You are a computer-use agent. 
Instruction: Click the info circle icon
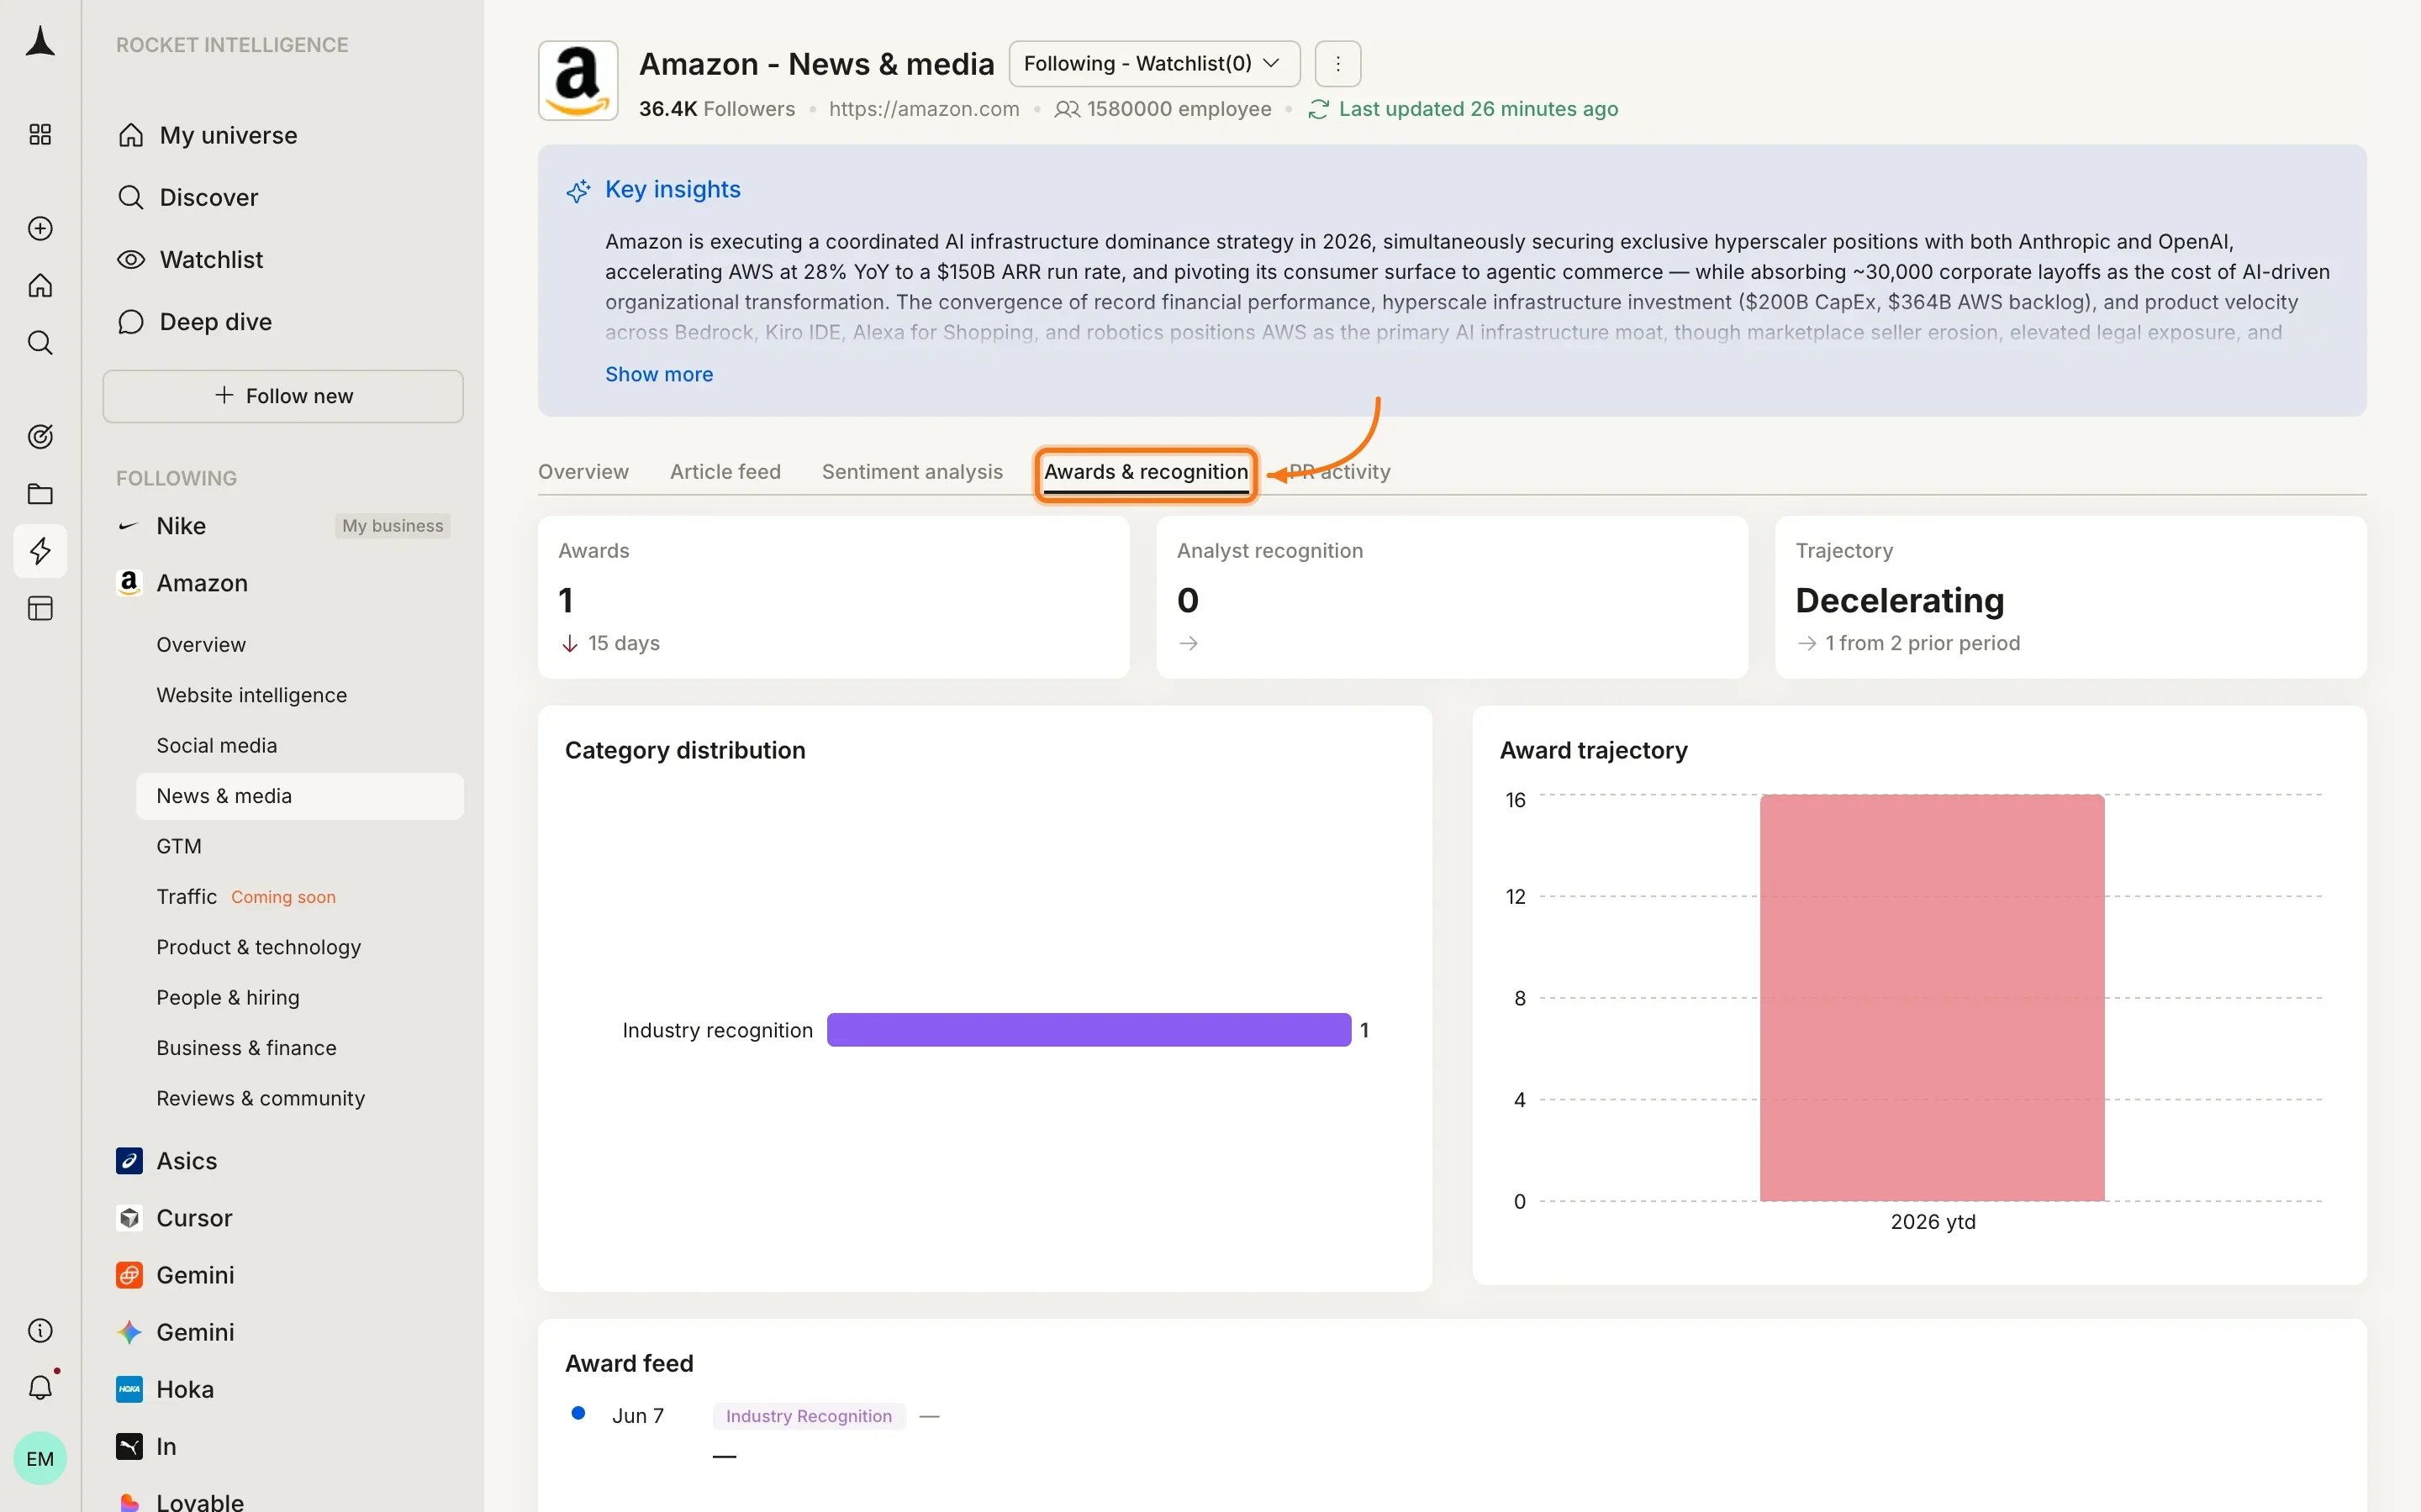point(40,1331)
